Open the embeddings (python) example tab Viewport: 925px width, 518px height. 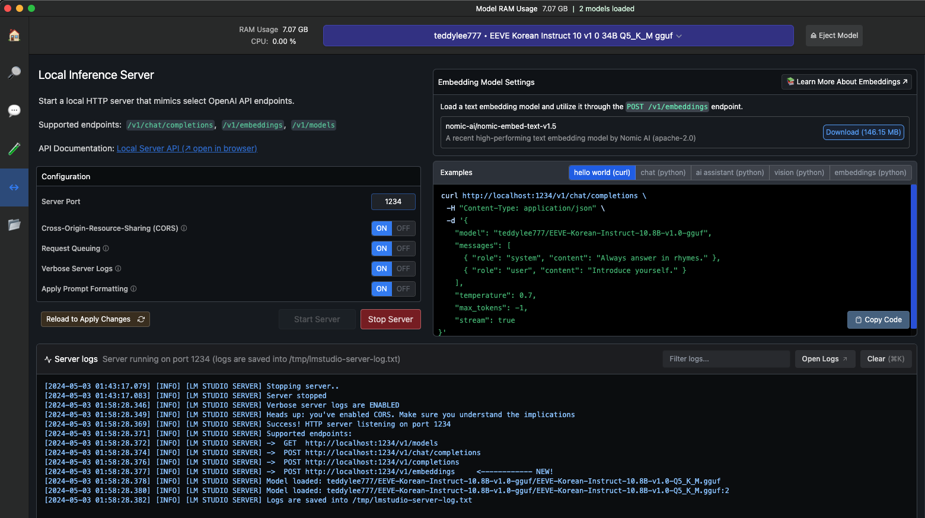point(870,173)
